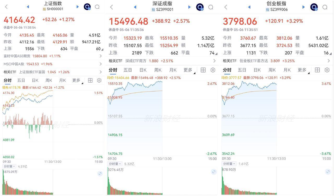Switch to next index from 上证指数
The height and width of the screenshot is (196, 334).
(77, 7)
